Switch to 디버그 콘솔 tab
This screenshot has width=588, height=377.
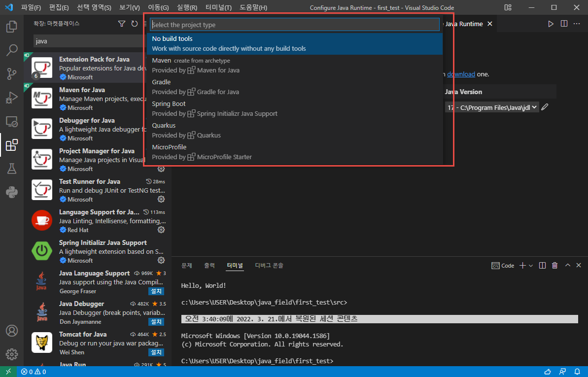tap(269, 266)
